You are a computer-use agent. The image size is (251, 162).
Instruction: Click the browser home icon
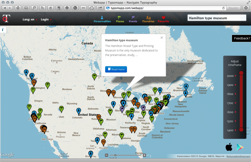pos(18,8)
